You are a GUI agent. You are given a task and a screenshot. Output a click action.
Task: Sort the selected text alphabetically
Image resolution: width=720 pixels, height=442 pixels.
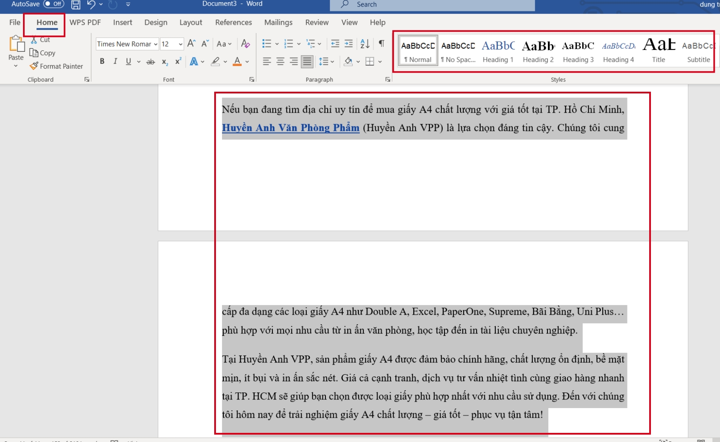click(x=365, y=43)
